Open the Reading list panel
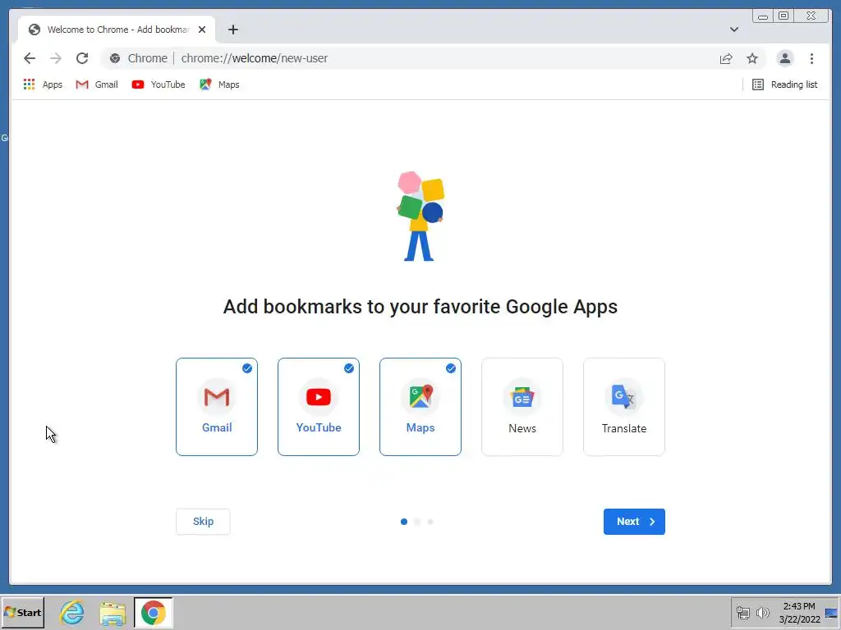This screenshot has height=630, width=841. coord(784,84)
